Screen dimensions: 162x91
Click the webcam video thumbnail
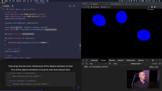click(x=143, y=79)
